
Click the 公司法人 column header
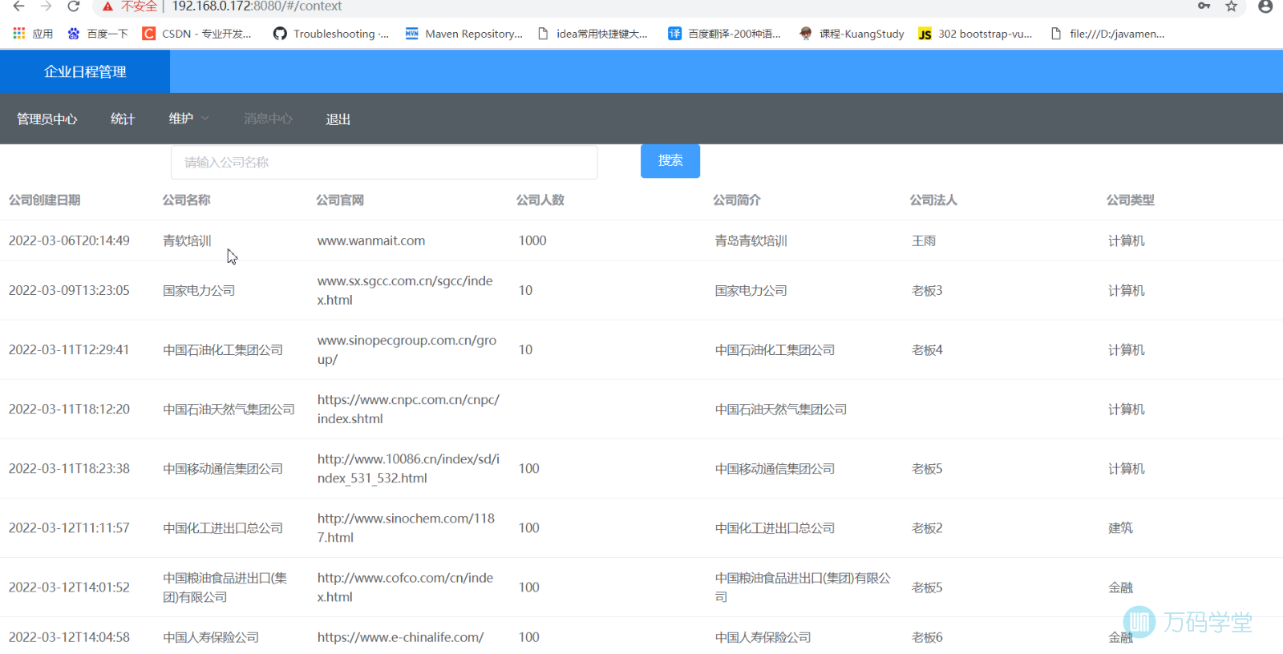(933, 200)
